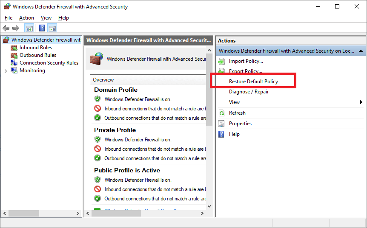
Task: Click Domain Profile inbound blocked icon
Action: [x=97, y=109]
